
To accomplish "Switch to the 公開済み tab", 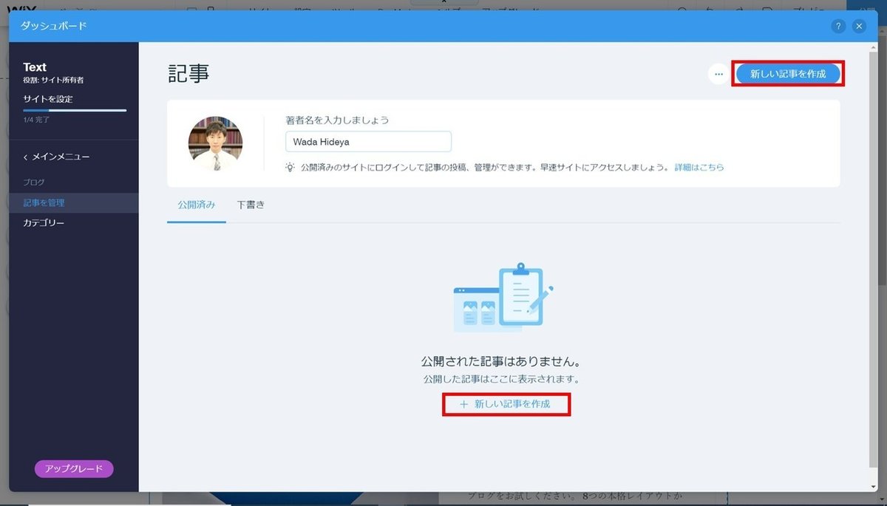I will (x=196, y=205).
